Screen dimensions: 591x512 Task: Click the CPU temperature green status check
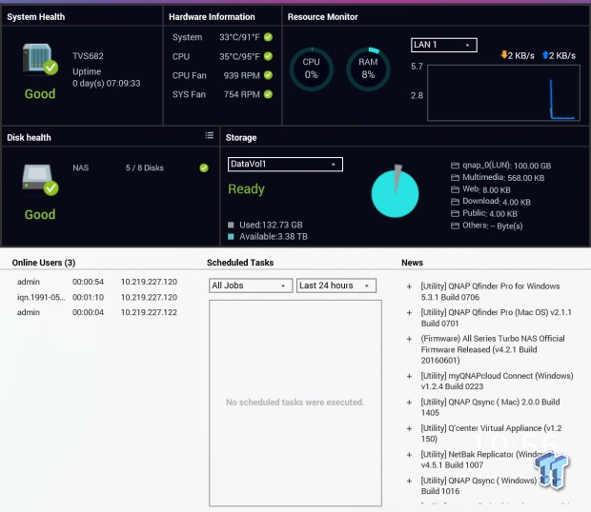point(268,56)
